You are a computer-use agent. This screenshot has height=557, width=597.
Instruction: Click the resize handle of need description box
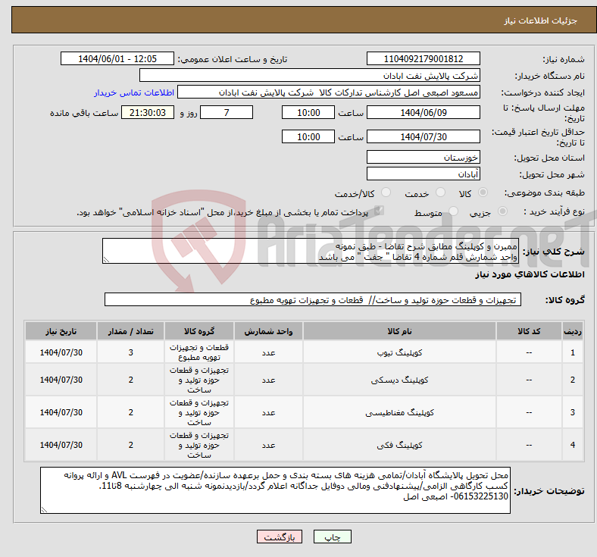point(106,260)
